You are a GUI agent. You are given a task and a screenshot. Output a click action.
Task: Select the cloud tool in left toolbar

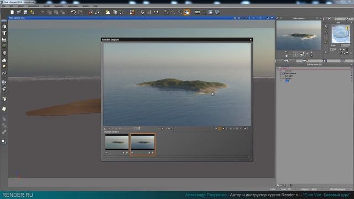click(x=4, y=60)
